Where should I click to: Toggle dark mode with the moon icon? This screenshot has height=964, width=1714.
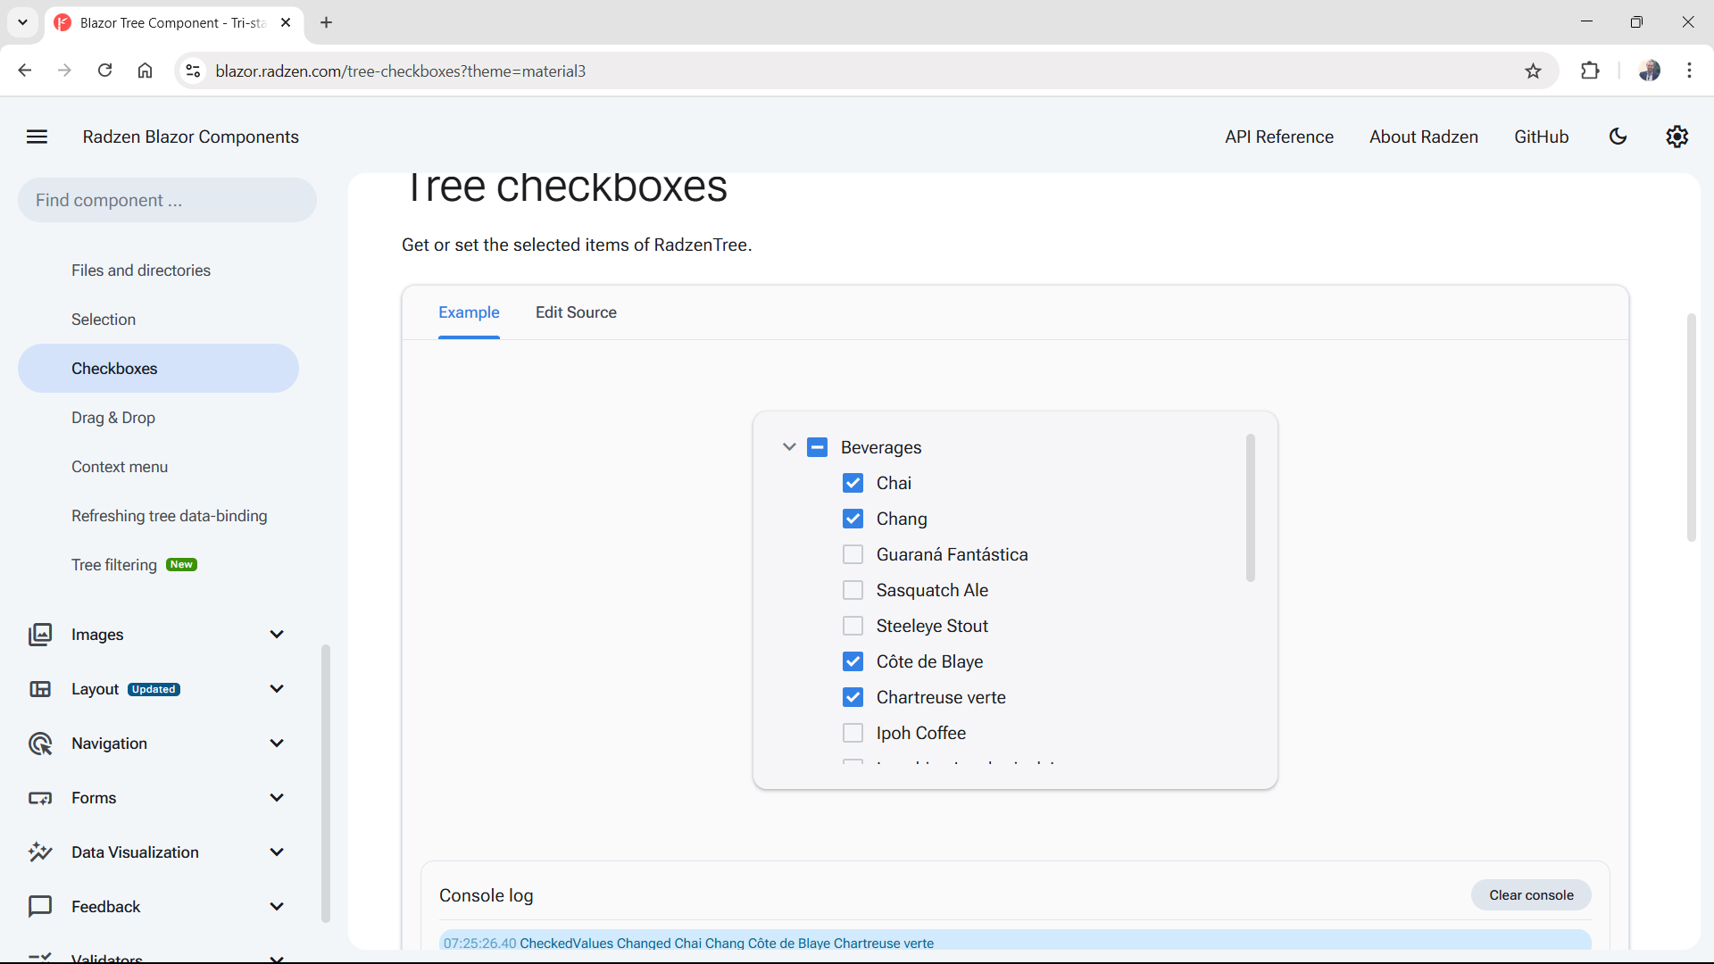coord(1618,137)
